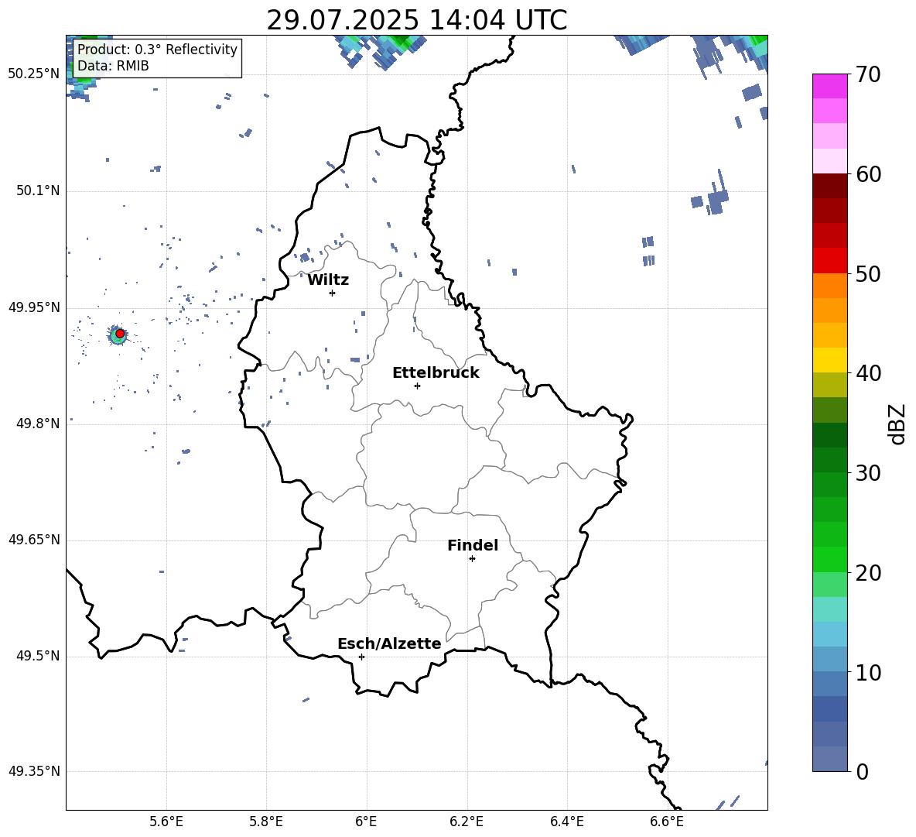Click the yellow colorbar segment above 40

click(830, 361)
